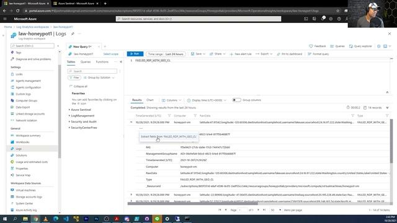397x223 pixels.
Task: Add a new query tab with plus
Action: 105,46
